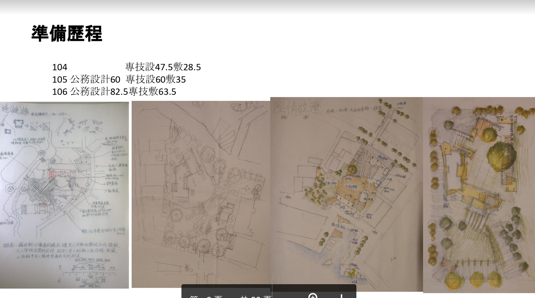Image resolution: width=535 pixels, height=298 pixels.
Task: Click the zoom magnifier icon in toolbar
Action: pos(313,296)
